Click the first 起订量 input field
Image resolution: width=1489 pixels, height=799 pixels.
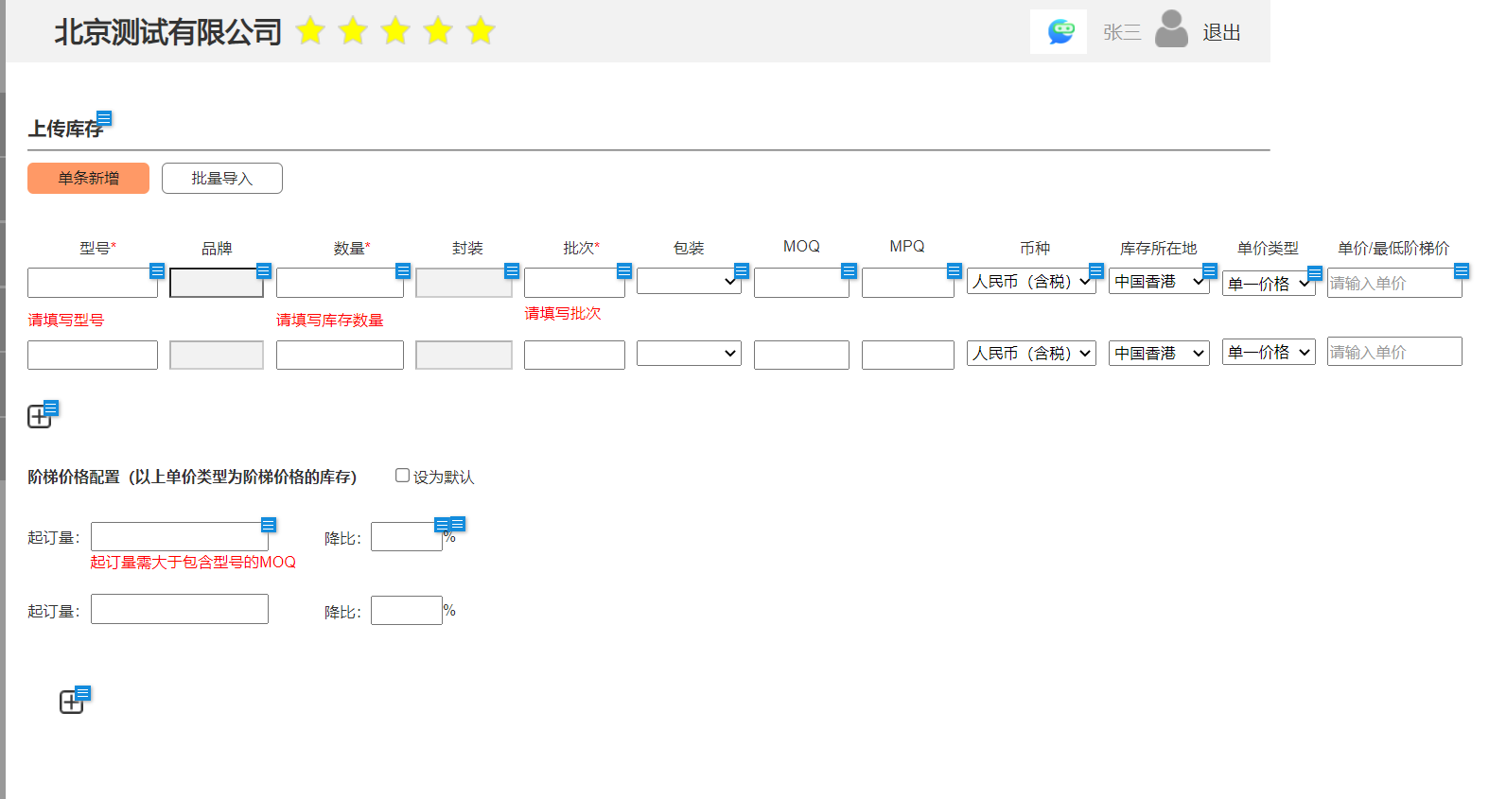[x=178, y=536]
